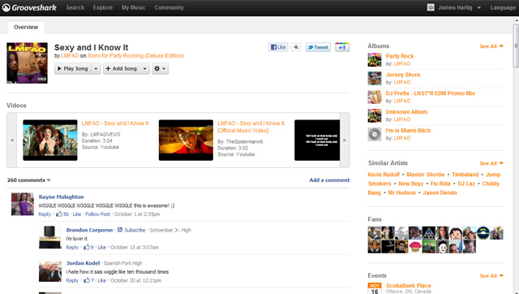
Task: Click Brandon Corporon's profile picture
Action: click(50, 237)
